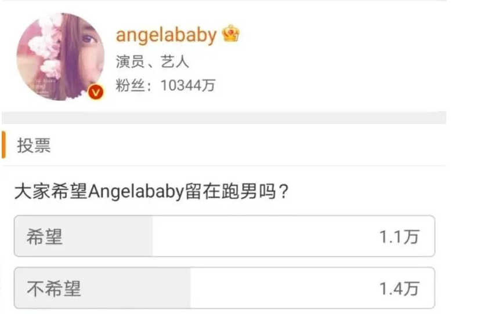Open the angelababy profile avatar photo
The height and width of the screenshot is (314, 488).
coord(60,57)
